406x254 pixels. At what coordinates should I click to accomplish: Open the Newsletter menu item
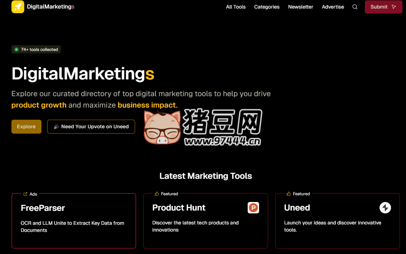pos(301,7)
